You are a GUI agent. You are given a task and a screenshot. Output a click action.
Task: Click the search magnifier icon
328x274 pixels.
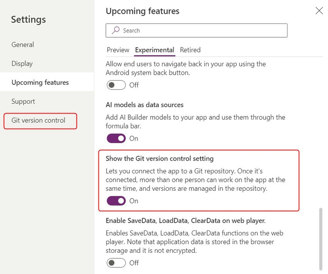point(115,30)
